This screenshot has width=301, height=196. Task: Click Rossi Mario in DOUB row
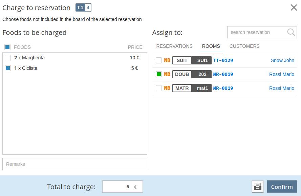point(281,74)
